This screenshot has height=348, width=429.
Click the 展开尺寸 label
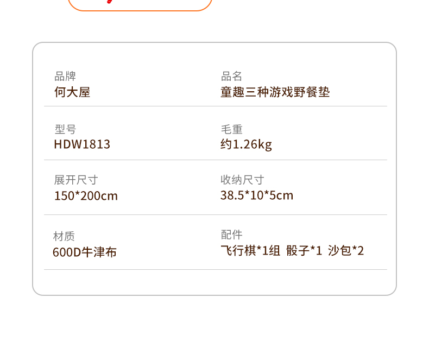pos(76,180)
